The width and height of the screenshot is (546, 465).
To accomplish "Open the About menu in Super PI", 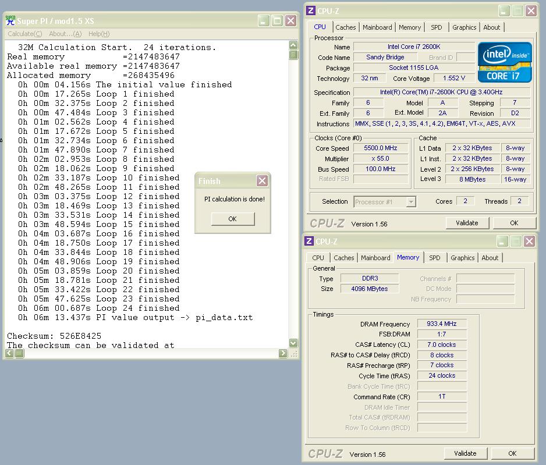I will point(65,34).
